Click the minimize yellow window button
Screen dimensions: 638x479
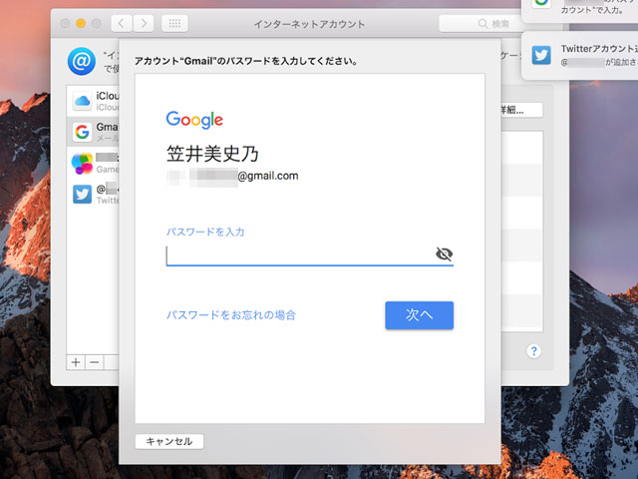(x=81, y=23)
